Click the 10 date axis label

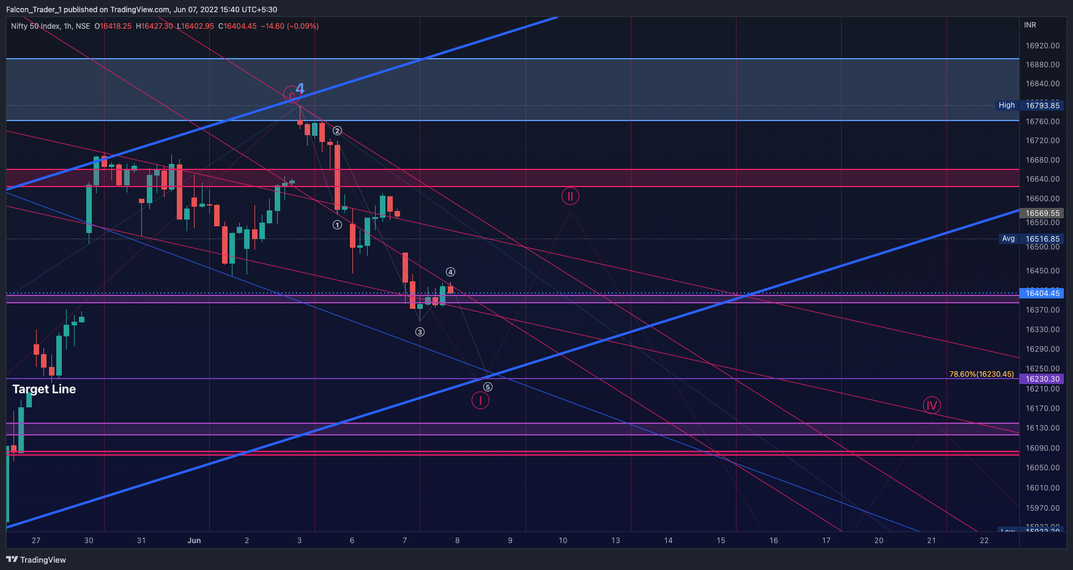tap(563, 541)
